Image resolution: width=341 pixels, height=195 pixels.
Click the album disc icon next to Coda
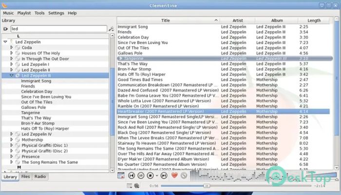point(18,47)
